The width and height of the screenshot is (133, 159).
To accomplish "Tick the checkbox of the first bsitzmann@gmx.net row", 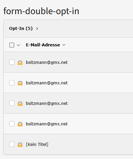I will [12, 62].
